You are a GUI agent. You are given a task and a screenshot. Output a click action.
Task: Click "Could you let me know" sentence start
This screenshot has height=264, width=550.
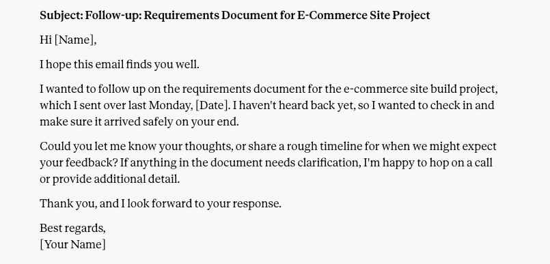click(x=98, y=146)
